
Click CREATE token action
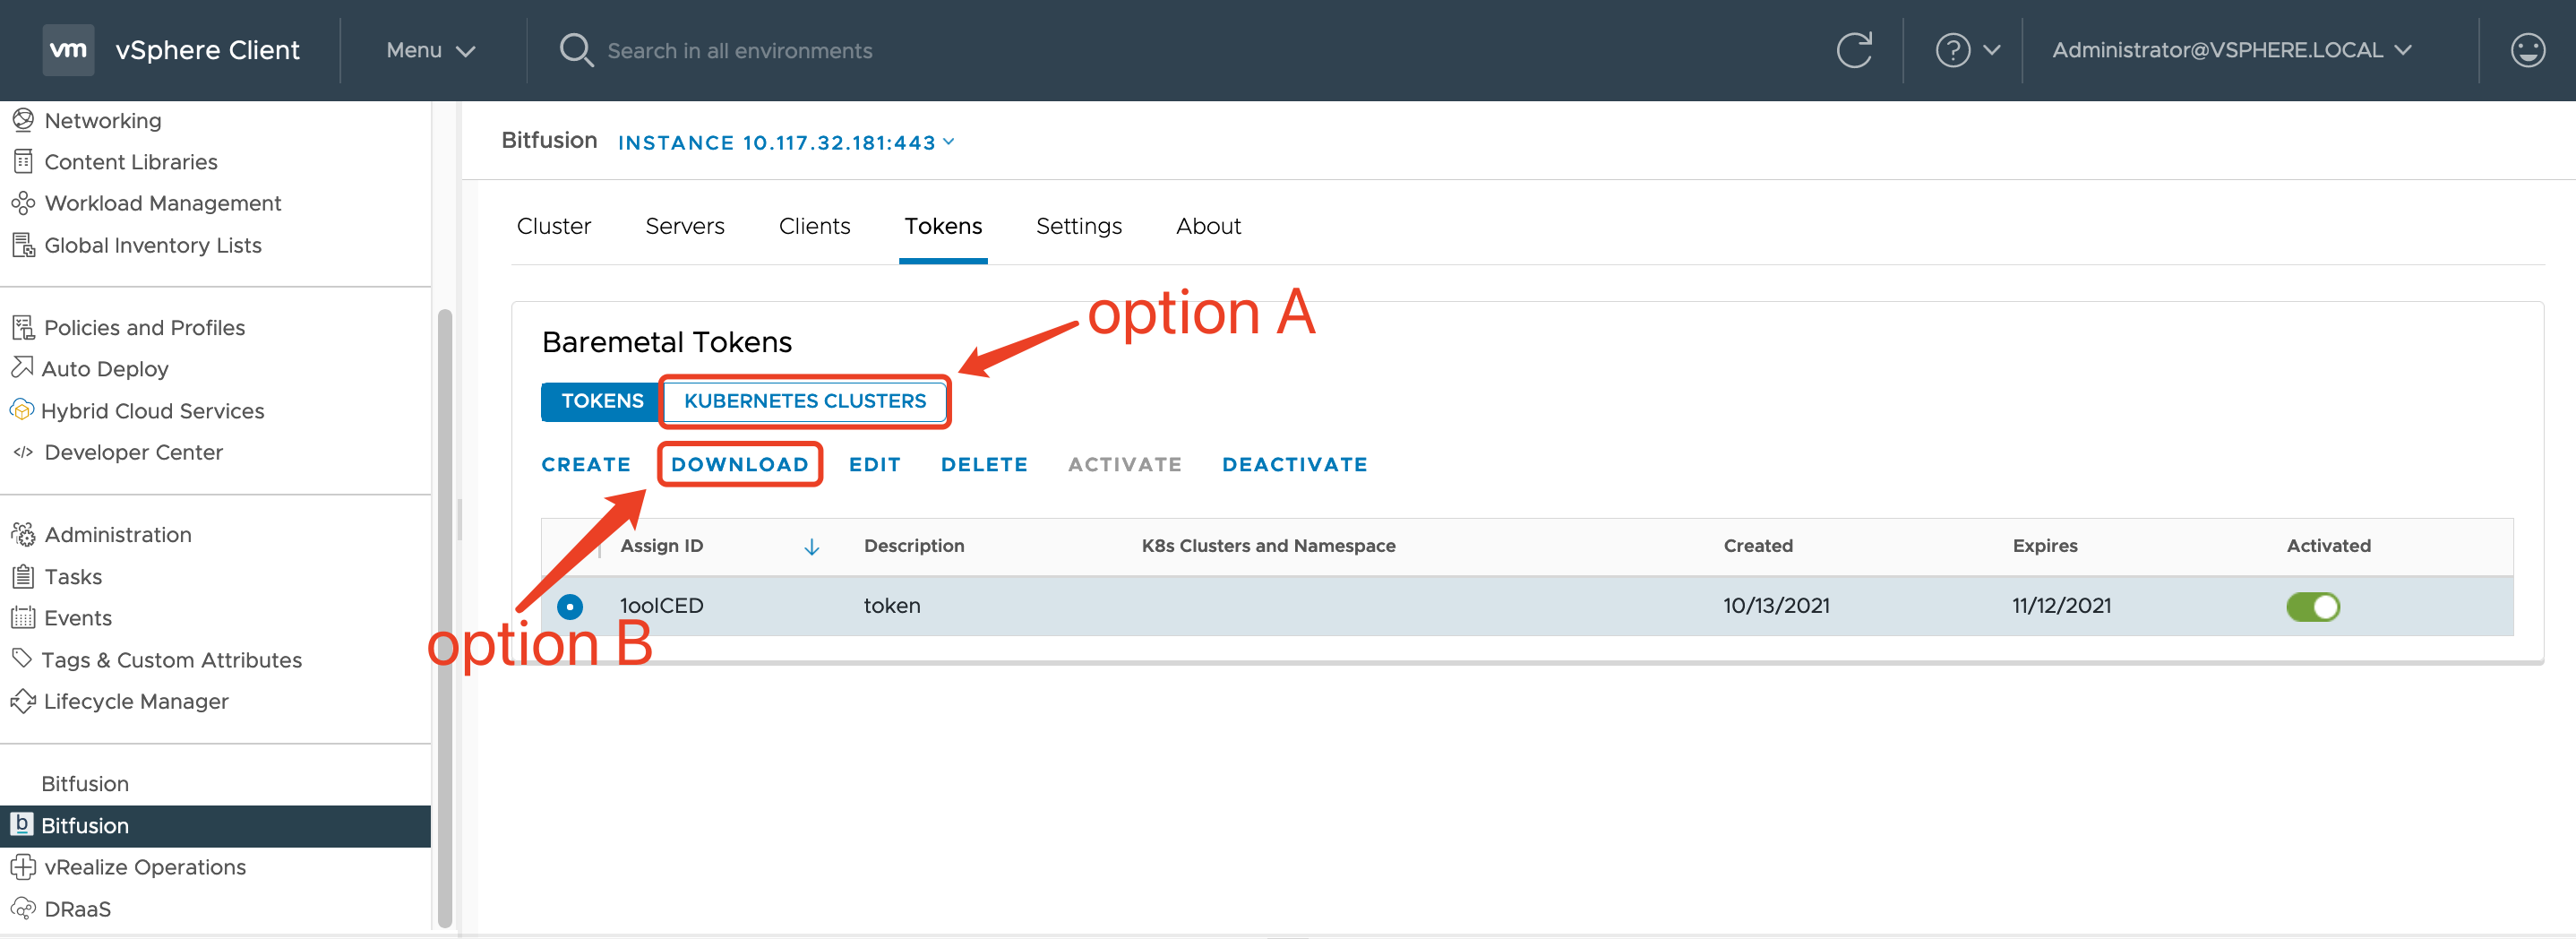[586, 464]
